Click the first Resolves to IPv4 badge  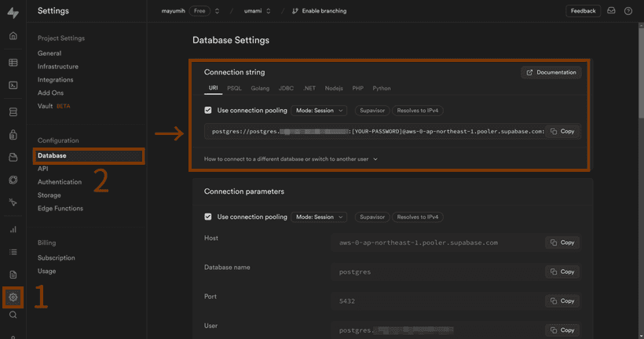(417, 111)
